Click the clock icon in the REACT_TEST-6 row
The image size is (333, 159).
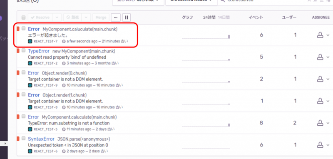point(64,151)
